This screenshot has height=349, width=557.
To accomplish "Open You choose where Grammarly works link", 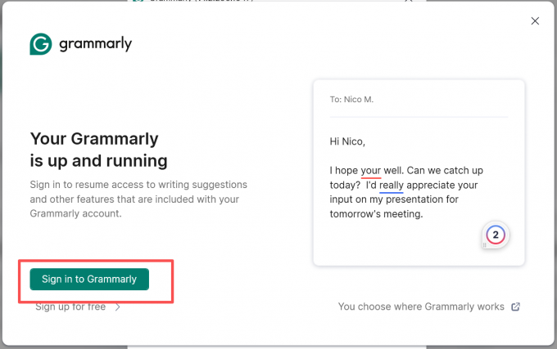I will coord(421,306).
